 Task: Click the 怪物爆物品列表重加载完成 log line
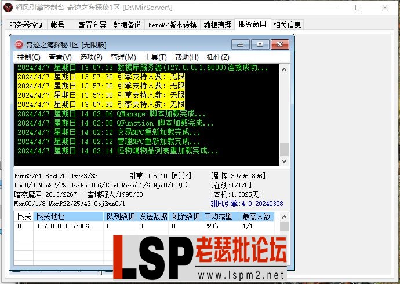coord(118,151)
